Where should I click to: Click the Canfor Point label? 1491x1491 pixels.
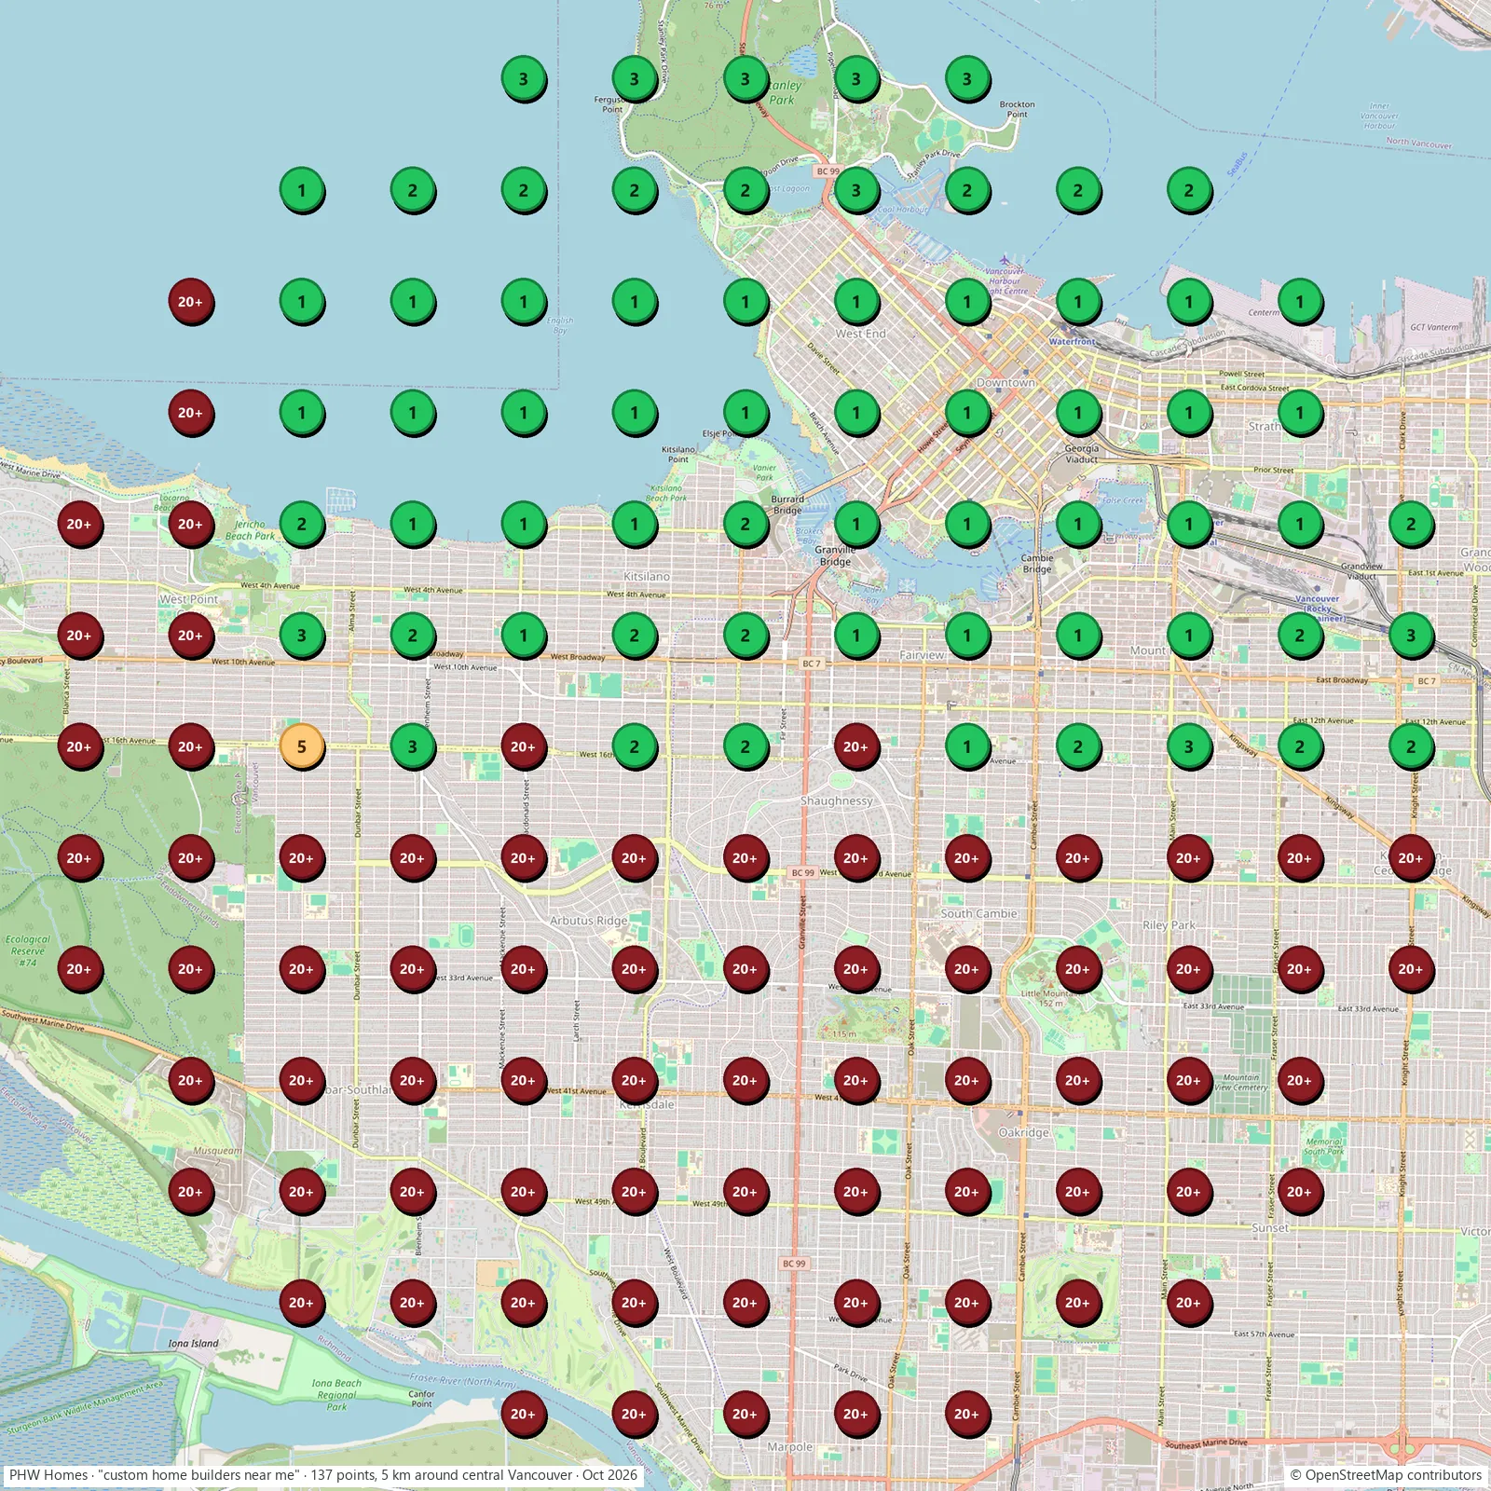point(422,1400)
